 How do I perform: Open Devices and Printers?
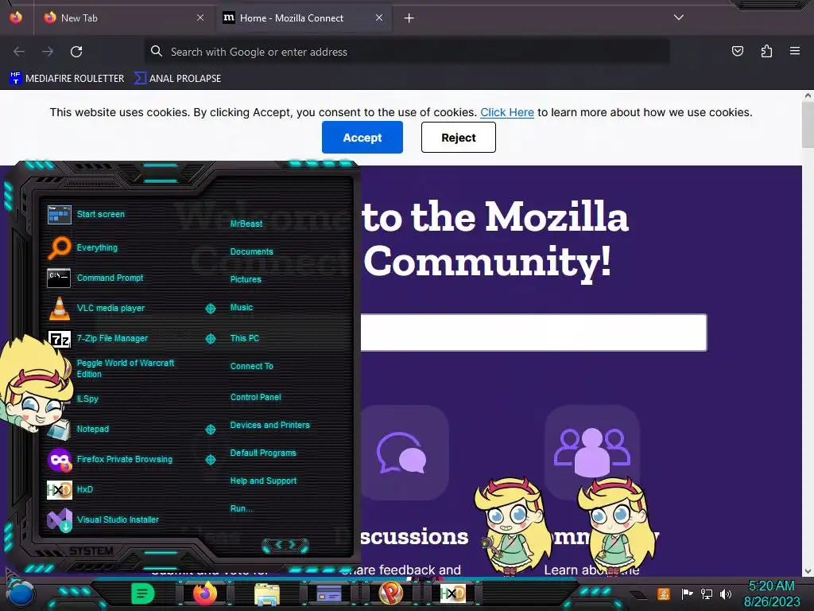click(269, 426)
